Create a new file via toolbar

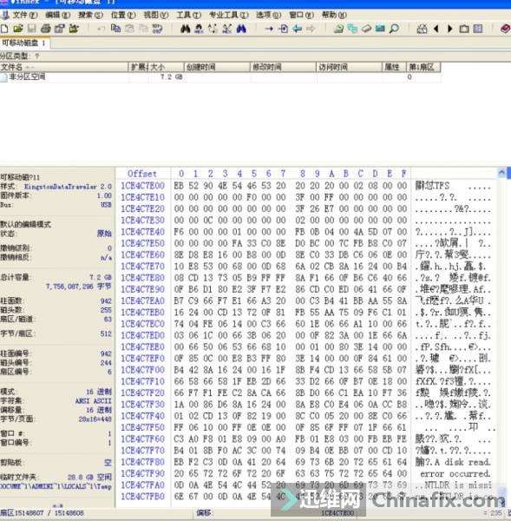4,29
